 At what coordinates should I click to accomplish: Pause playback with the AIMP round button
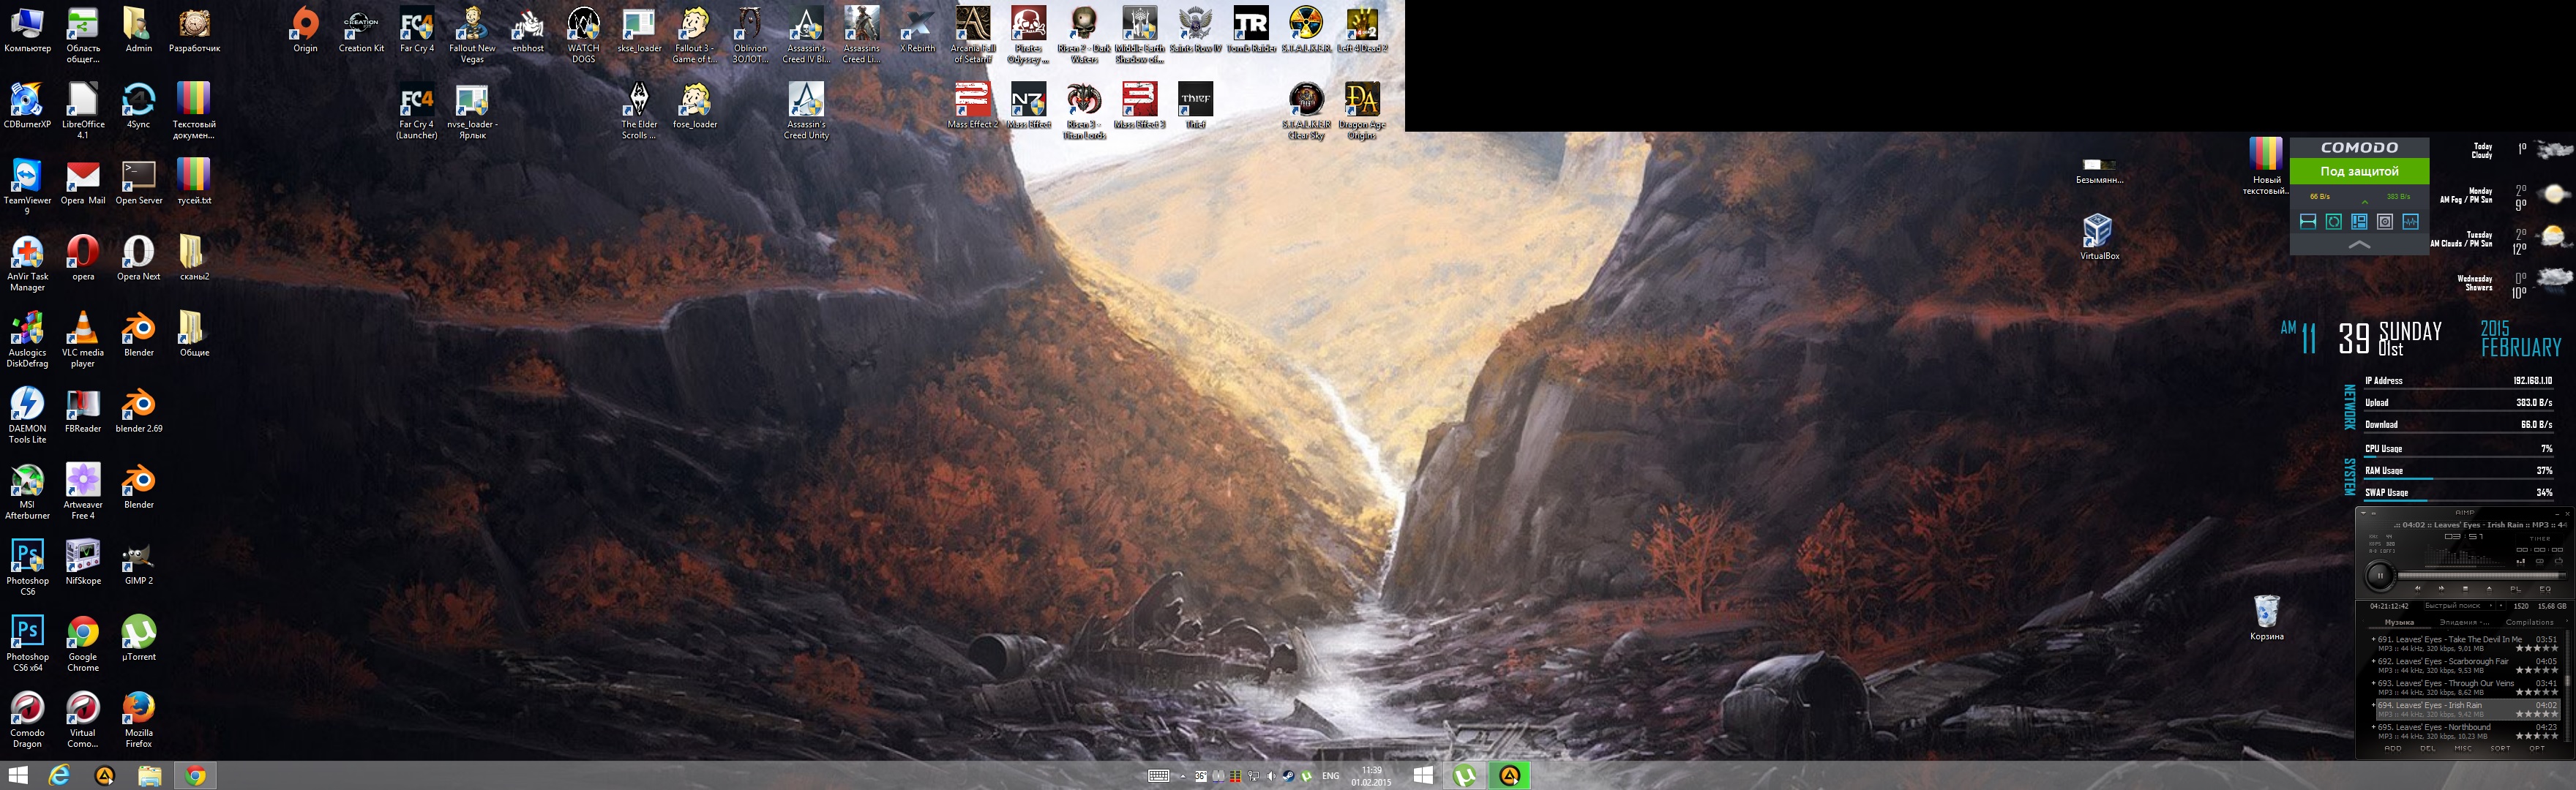[x=2380, y=575]
